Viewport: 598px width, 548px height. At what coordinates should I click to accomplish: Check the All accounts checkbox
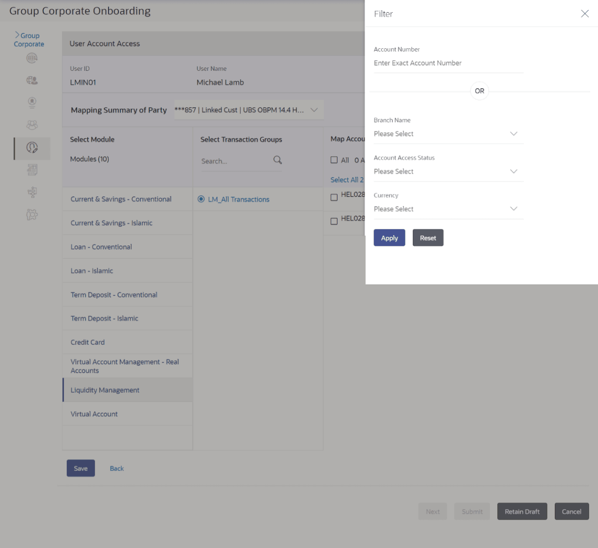[334, 160]
